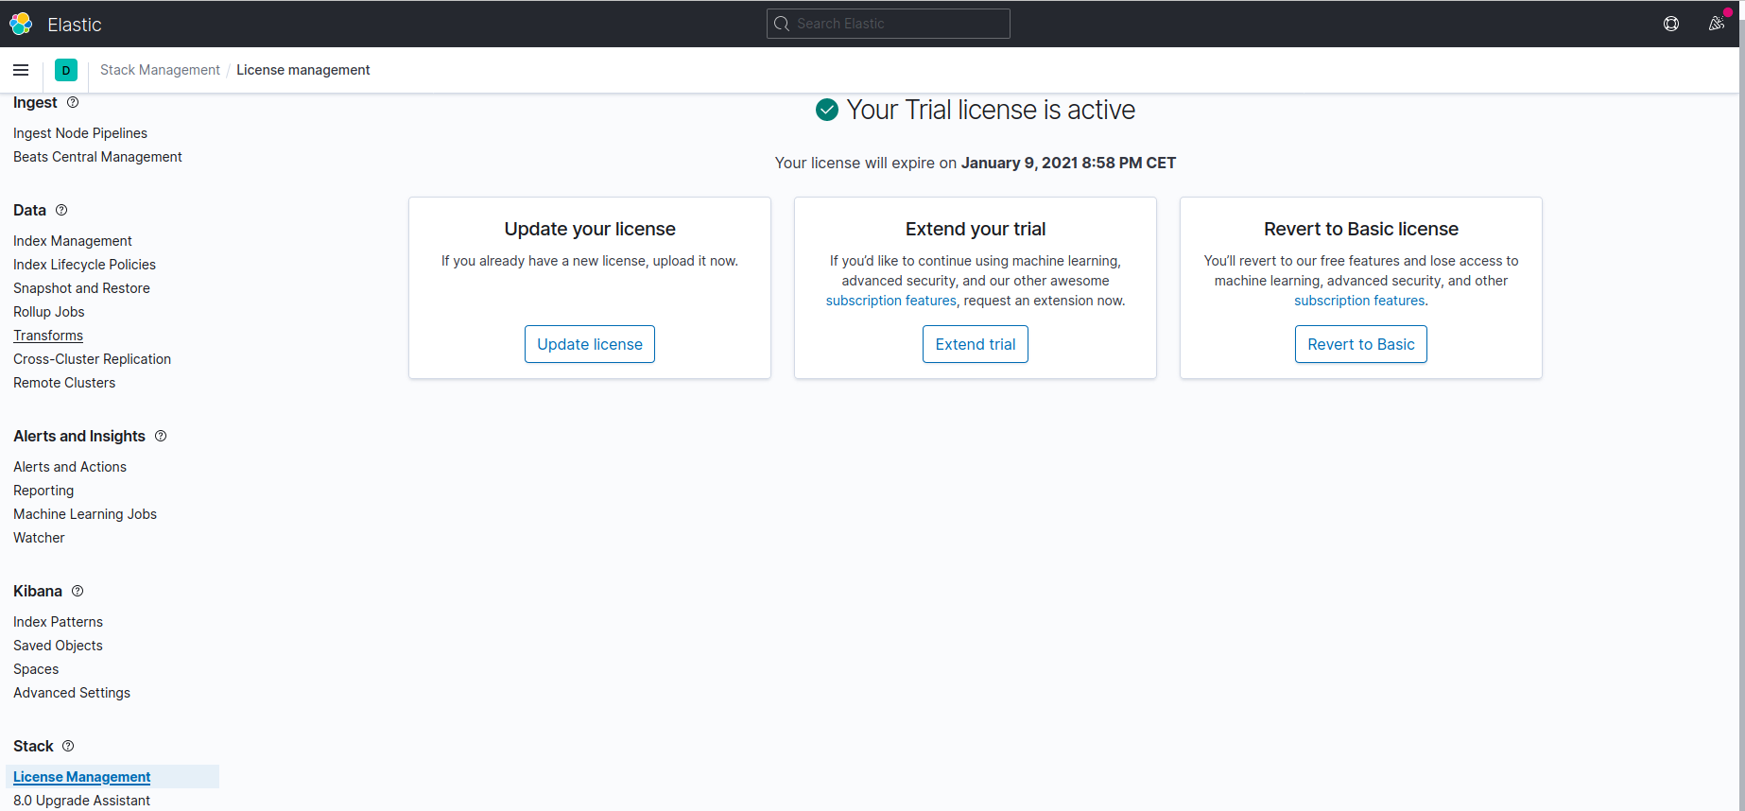Open Remote Clusters
1745x811 pixels.
coord(64,383)
